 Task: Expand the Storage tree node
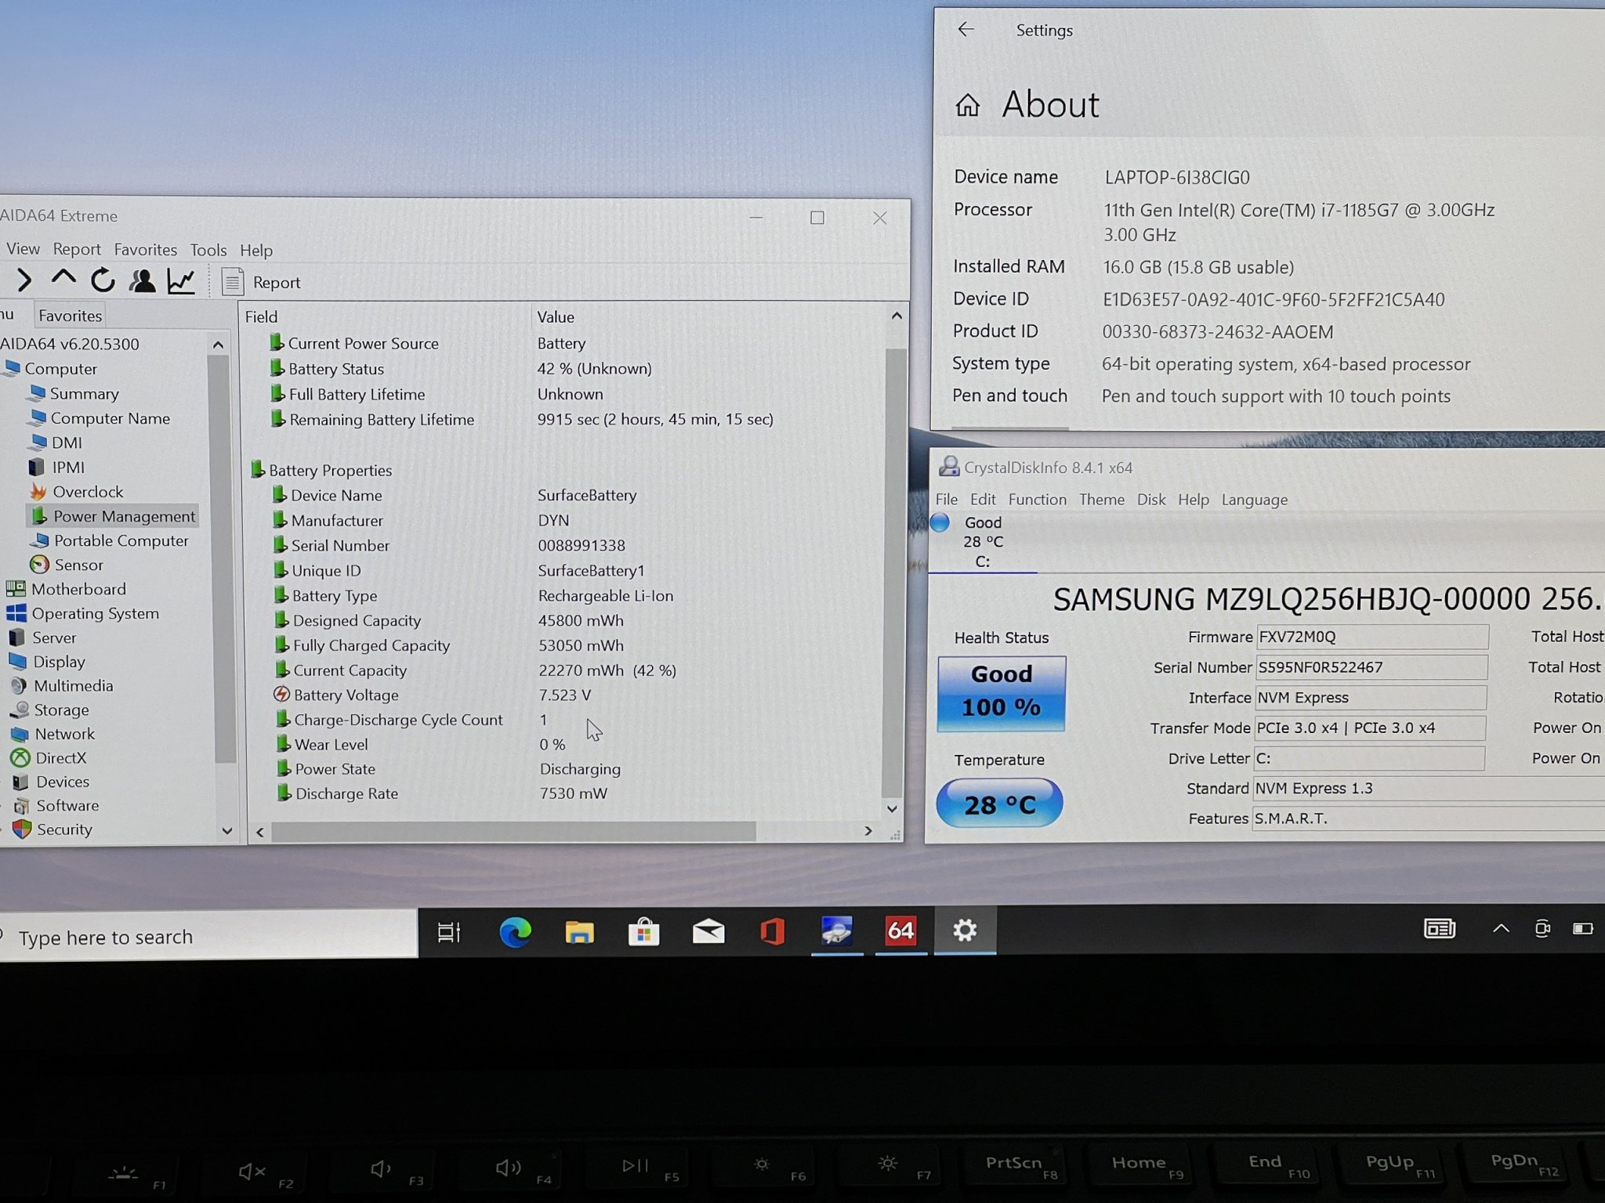coord(60,710)
